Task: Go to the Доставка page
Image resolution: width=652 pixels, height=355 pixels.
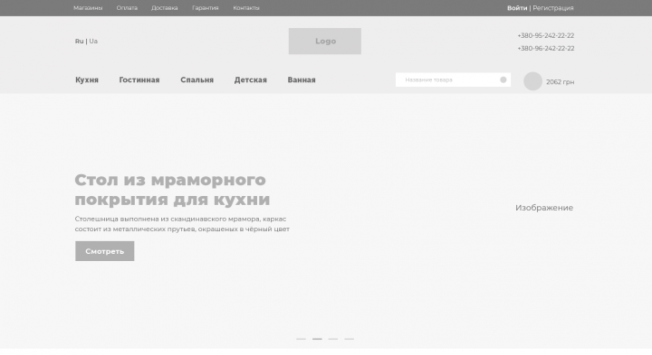Action: coord(164,8)
